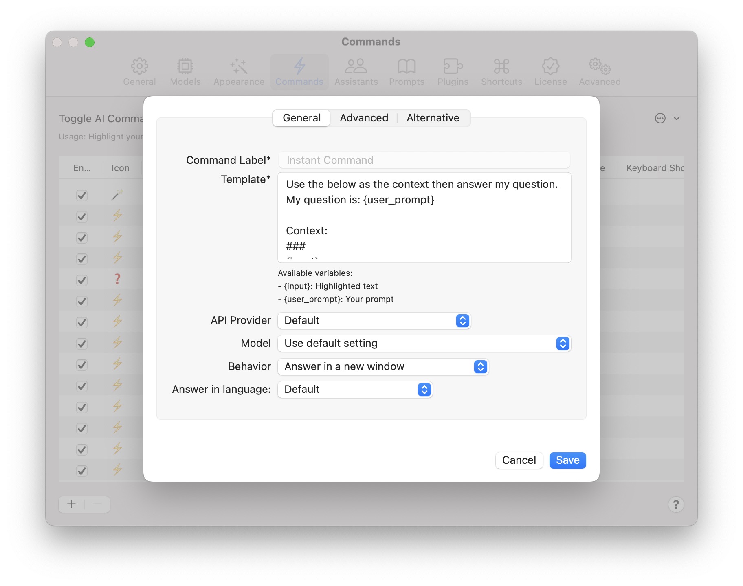Open the Behavior dropdown
This screenshot has height=586, width=743.
[x=383, y=367]
